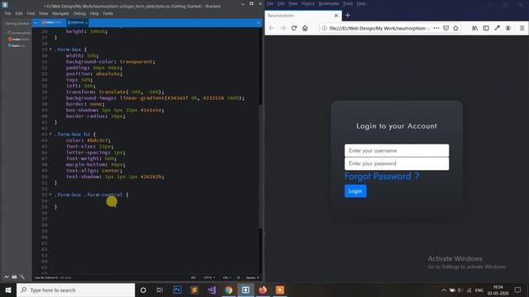Launch Photoshop from taskbar
The image size is (529, 297).
pyautogui.click(x=177, y=290)
